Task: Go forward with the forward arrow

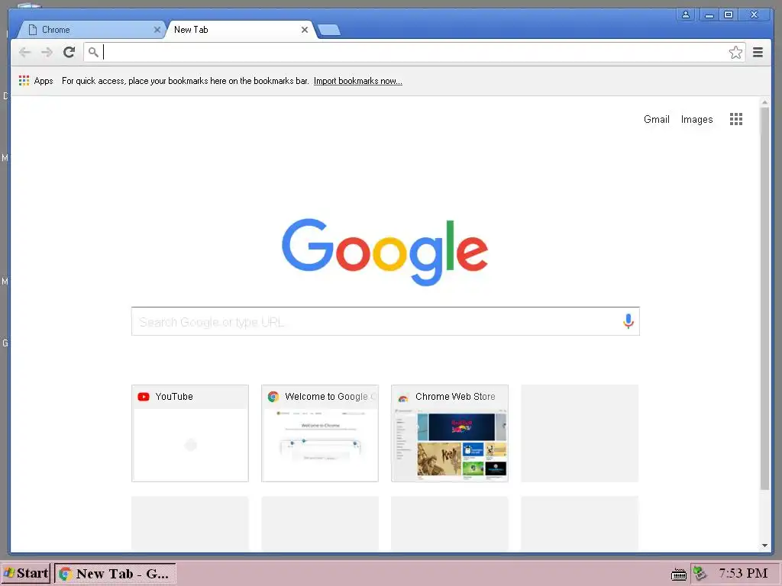Action: (x=47, y=53)
